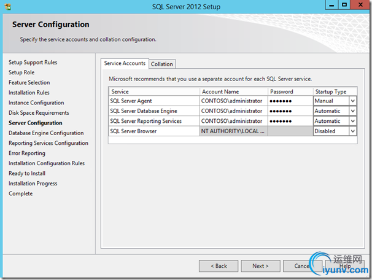The width and height of the screenshot is (372, 280).
Task: Click the bold Server Configuration step in sidebar
Action: (x=36, y=123)
